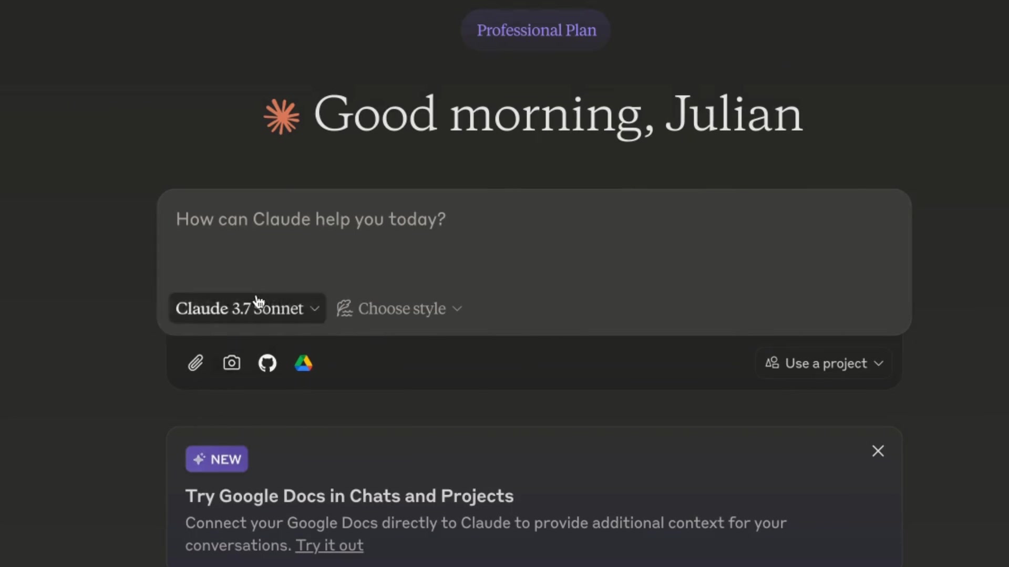Click the NEW badge on announcement
Viewport: 1009px width, 567px height.
(217, 459)
